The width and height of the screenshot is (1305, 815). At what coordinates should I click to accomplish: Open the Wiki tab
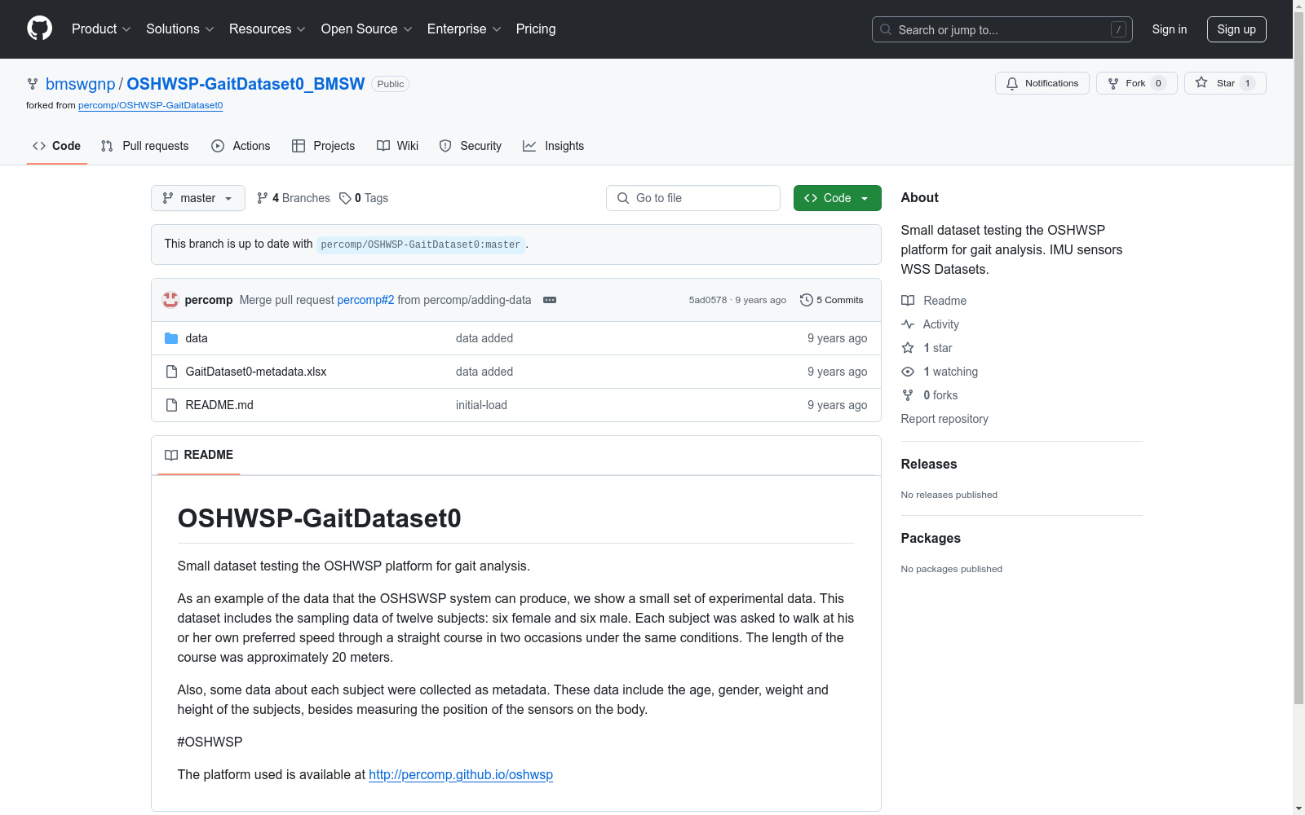398,146
